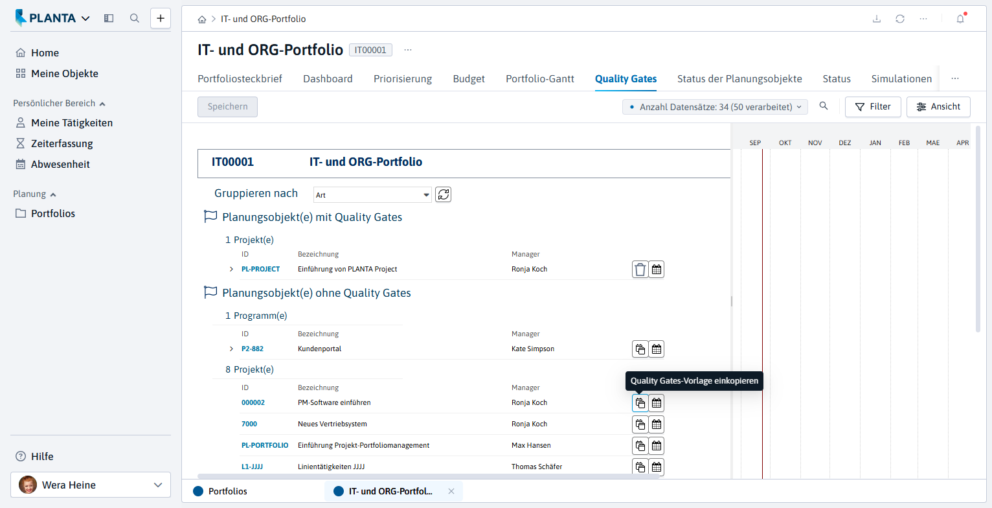
Task: Open the Portfolio-Gantt tab
Action: coord(540,79)
